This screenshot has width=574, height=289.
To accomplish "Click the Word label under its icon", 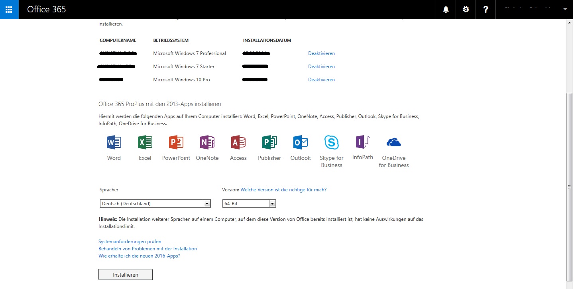I will click(x=114, y=158).
